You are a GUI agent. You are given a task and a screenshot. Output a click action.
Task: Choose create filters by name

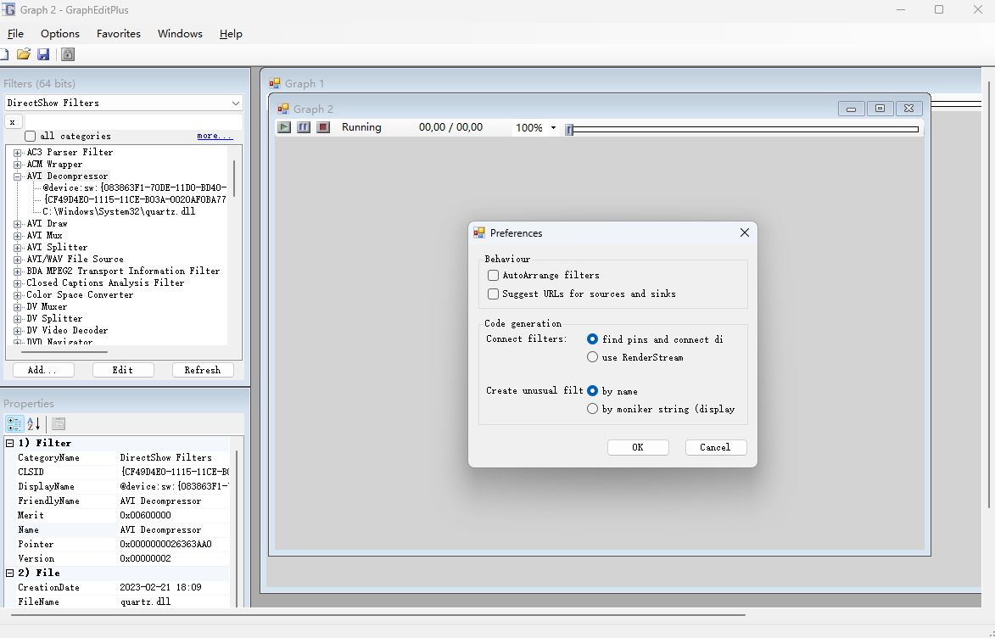(593, 391)
